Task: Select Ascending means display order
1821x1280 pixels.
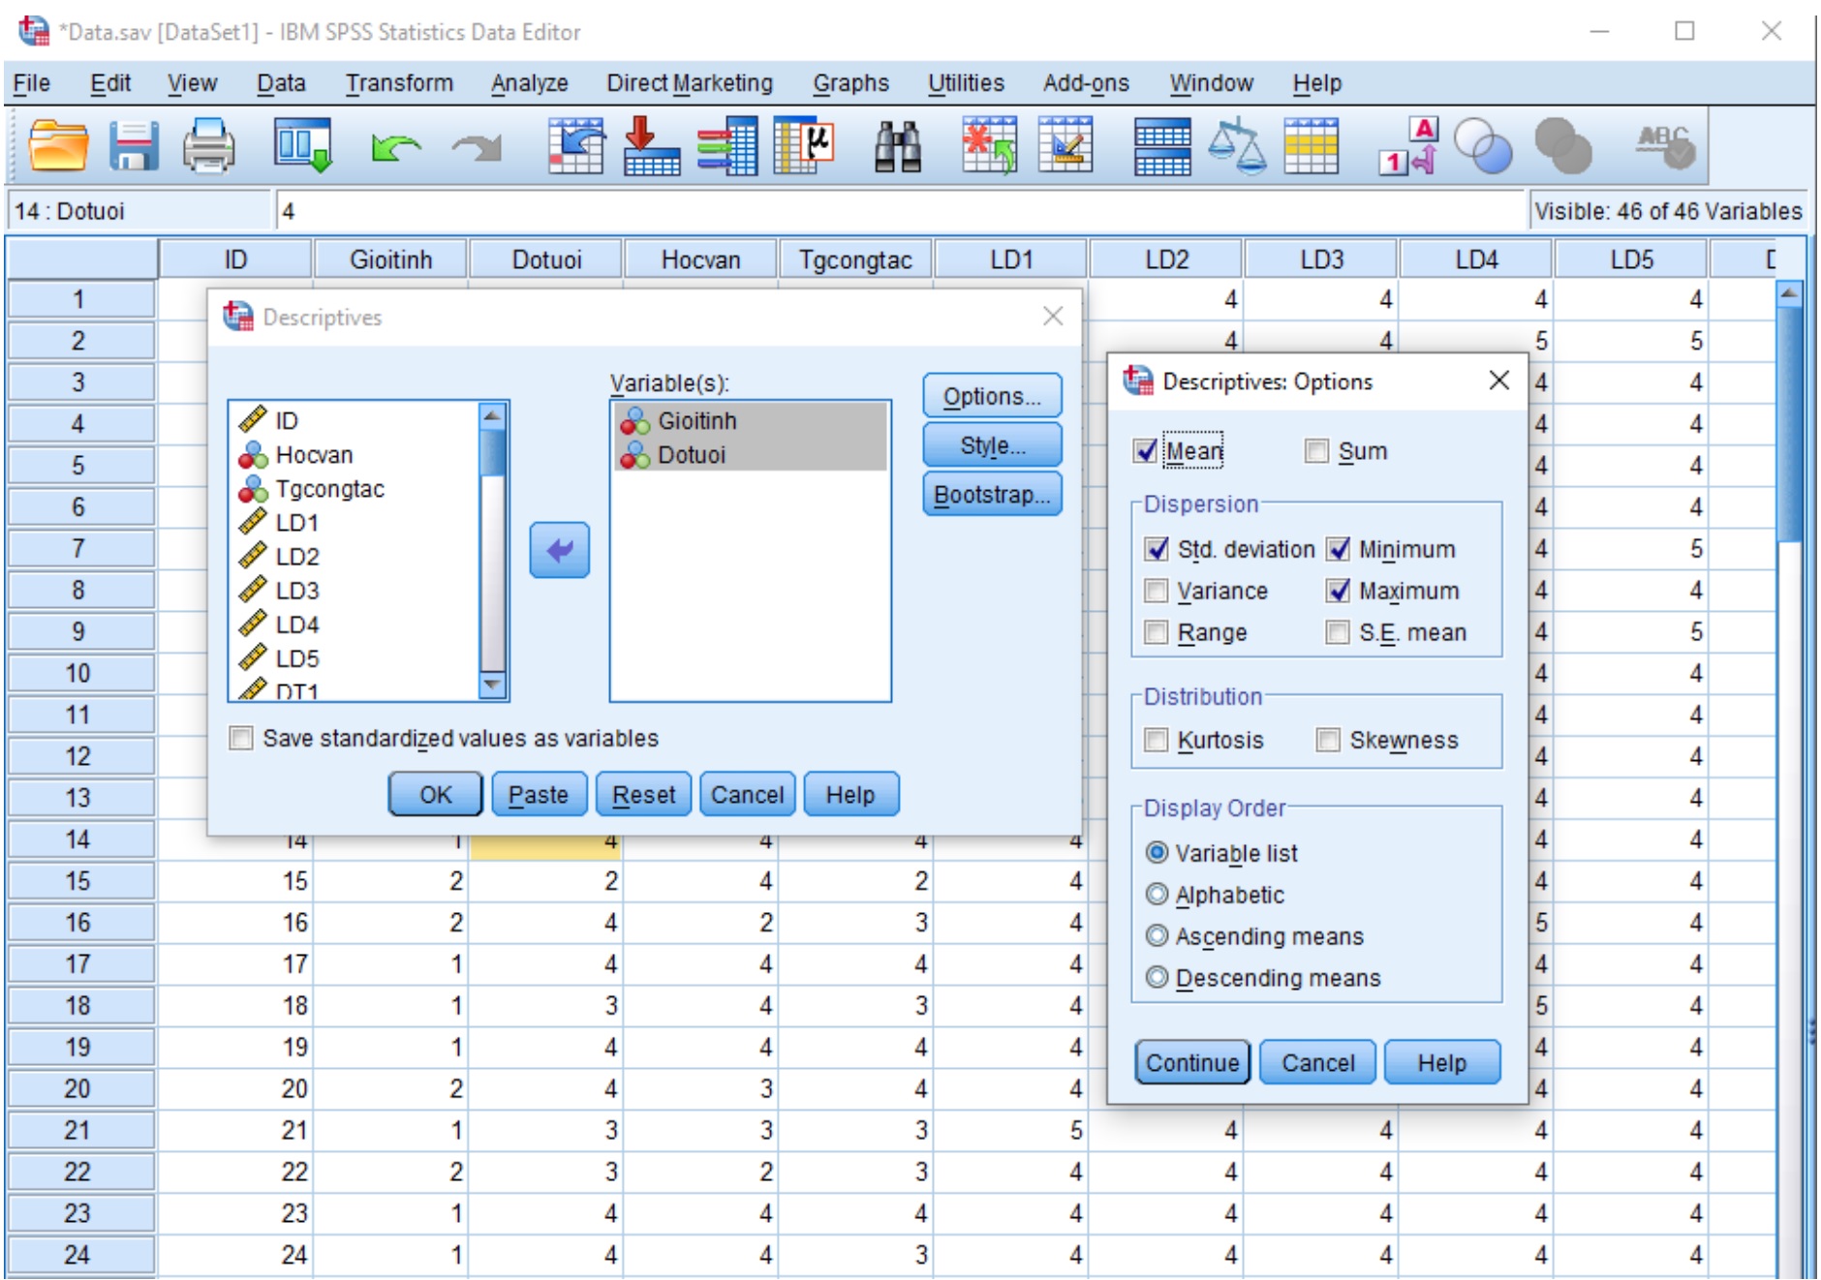Action: pos(1157,935)
